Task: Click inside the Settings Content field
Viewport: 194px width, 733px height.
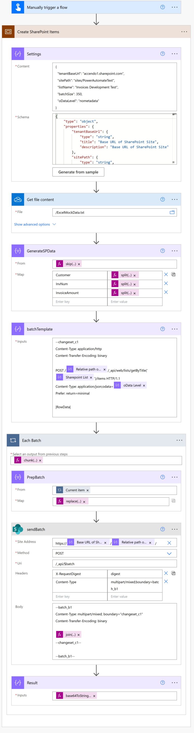Action: (x=114, y=87)
